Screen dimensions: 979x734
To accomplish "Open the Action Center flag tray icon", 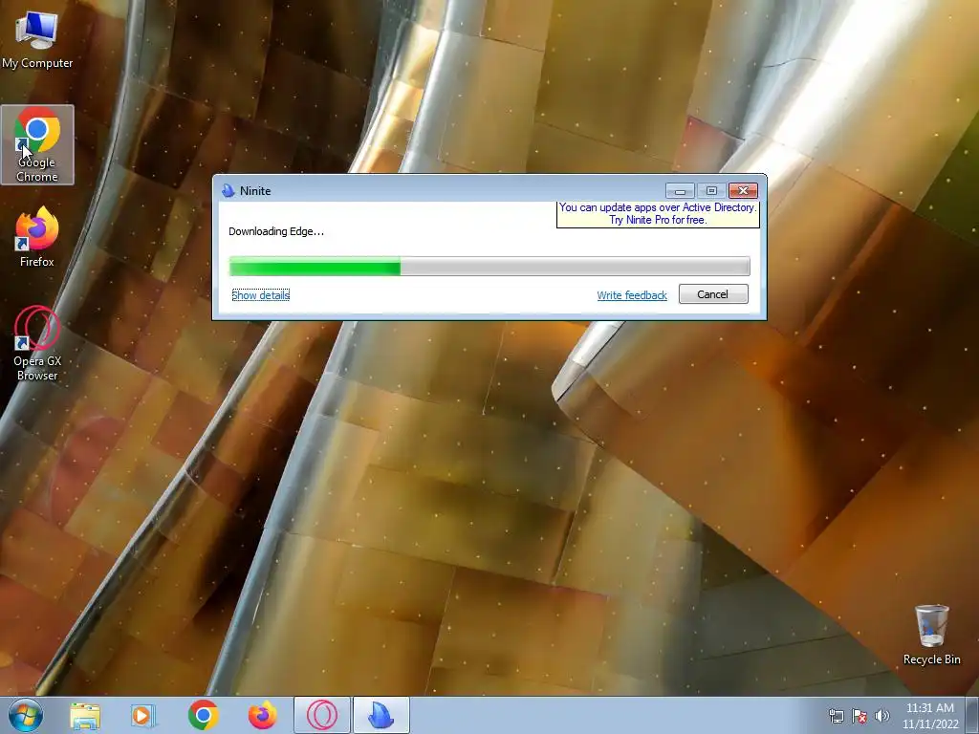I will pyautogui.click(x=859, y=716).
